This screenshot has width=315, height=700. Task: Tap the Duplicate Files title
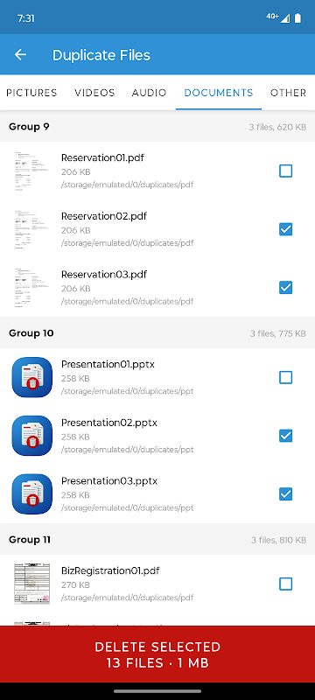point(101,55)
